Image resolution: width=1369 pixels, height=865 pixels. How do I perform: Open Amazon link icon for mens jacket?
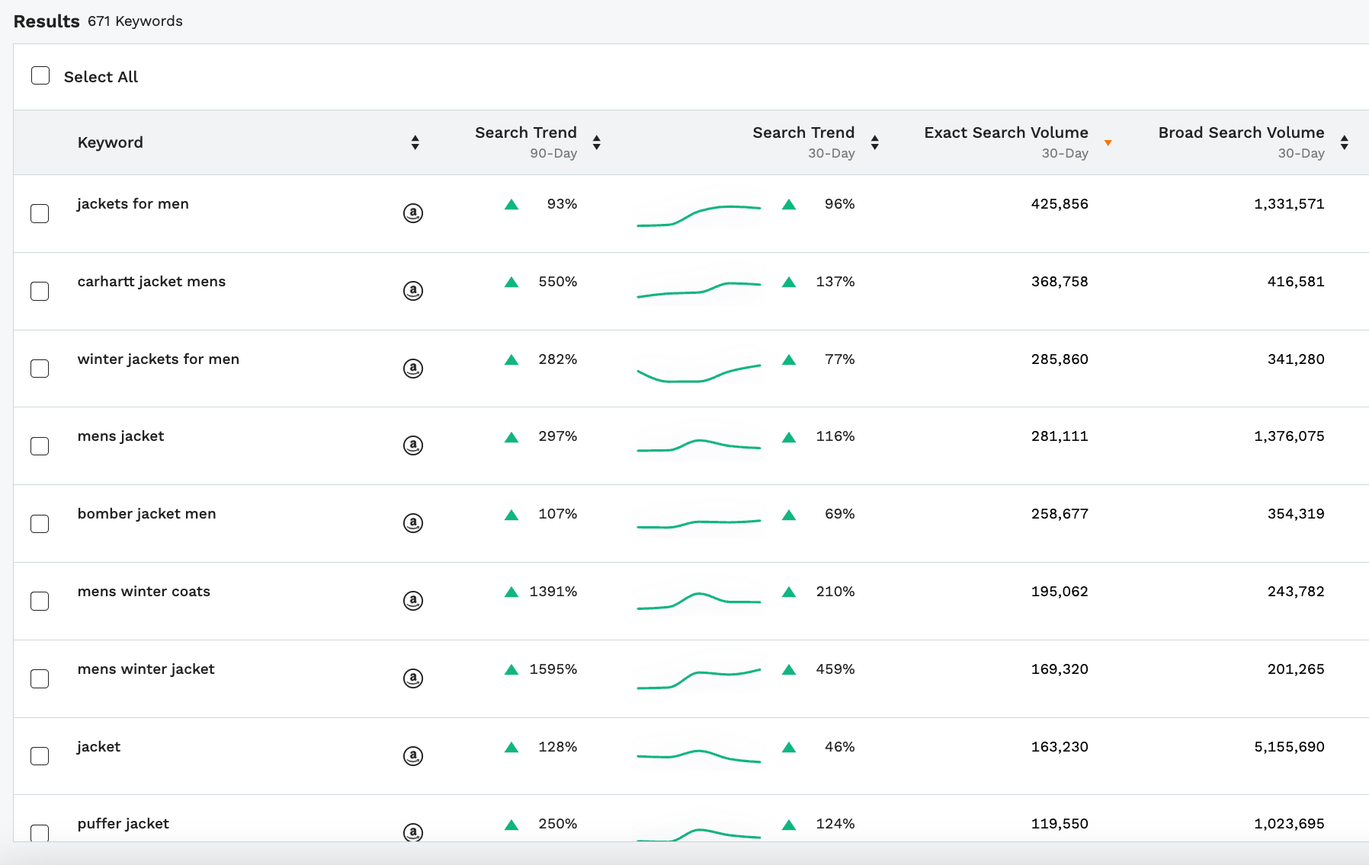(412, 445)
